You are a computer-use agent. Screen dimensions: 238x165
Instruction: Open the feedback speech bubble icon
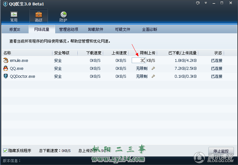point(198,3)
